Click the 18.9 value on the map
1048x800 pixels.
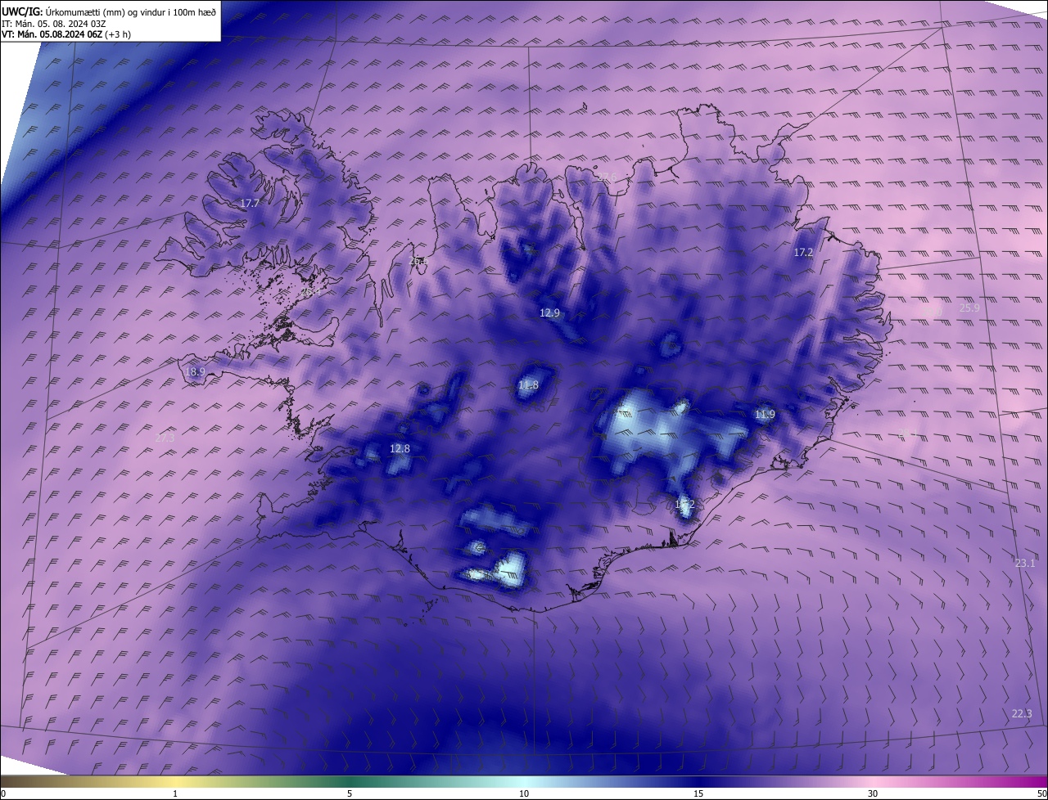pyautogui.click(x=195, y=371)
